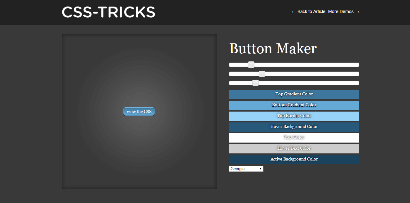Set the Active Background Color
Screen dimensions: 410x203
(x=294, y=160)
